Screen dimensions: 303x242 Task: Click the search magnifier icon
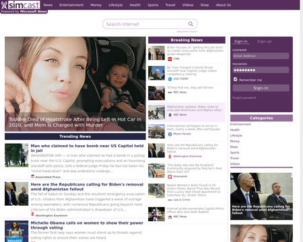191,24
